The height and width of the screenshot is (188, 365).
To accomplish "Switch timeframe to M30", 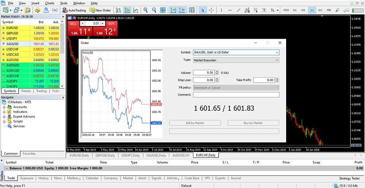I will click(286, 10).
